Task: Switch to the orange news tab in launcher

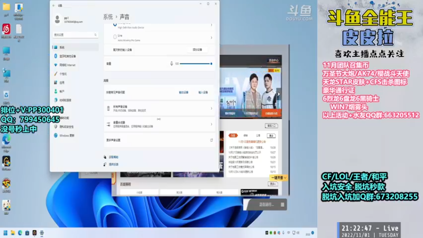Action: [x=233, y=135]
